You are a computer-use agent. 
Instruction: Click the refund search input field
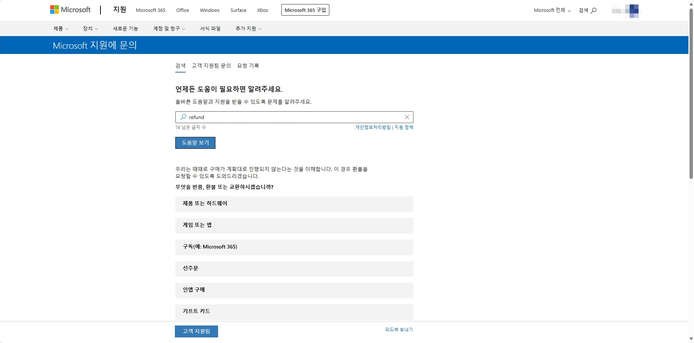294,117
